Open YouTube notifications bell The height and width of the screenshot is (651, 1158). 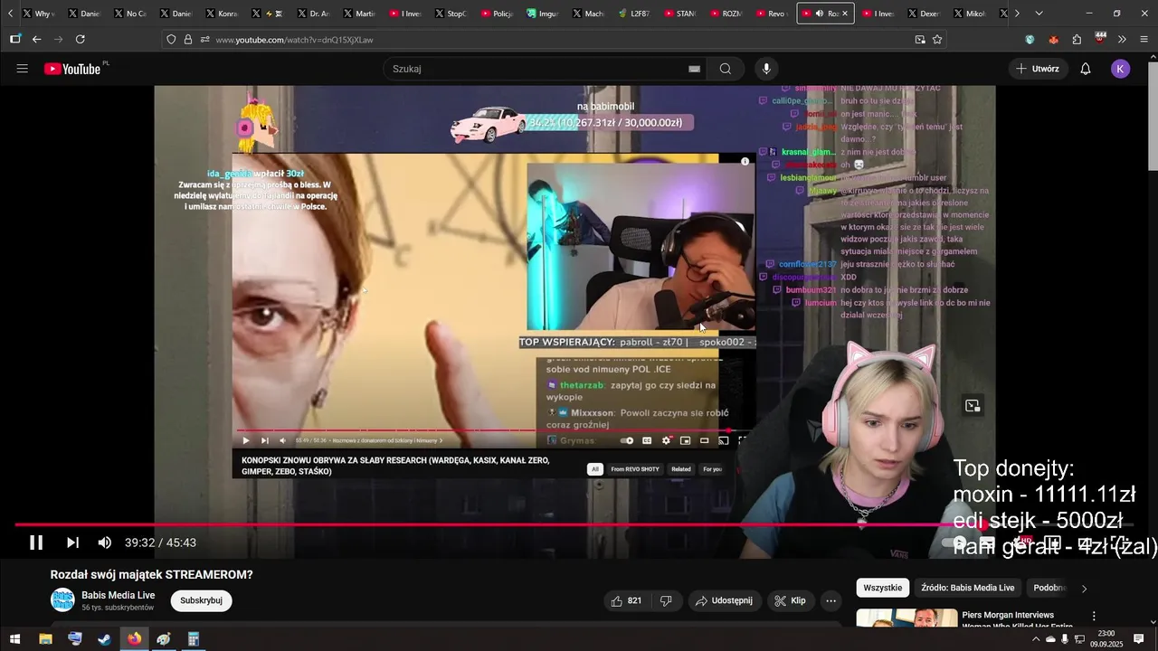tap(1086, 69)
